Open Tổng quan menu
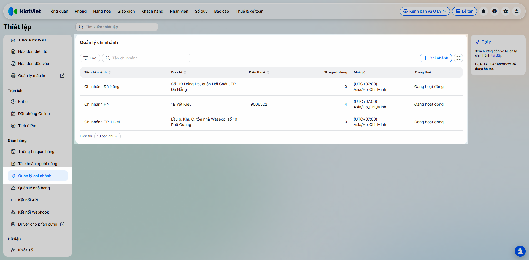The image size is (529, 260). [58, 11]
